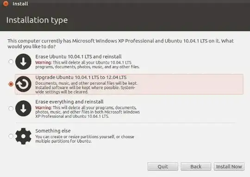Select the Upgrade Ubuntu to 12.04 radio button
250x177 pixels.
11,84
